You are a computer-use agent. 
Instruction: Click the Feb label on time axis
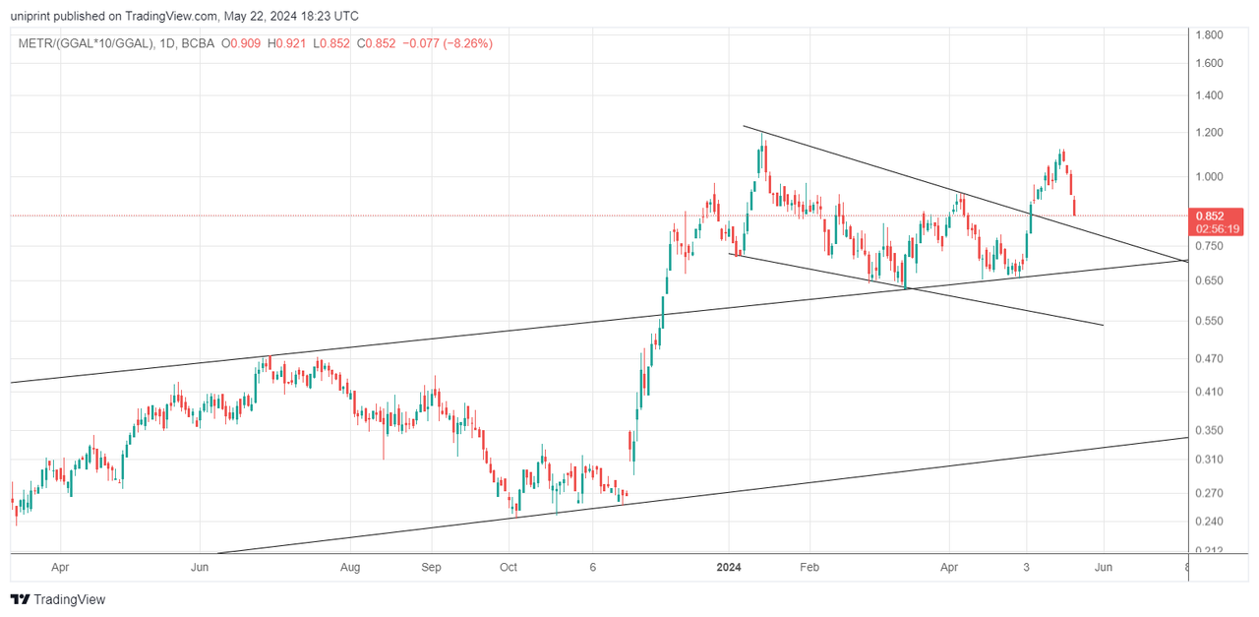click(x=809, y=568)
